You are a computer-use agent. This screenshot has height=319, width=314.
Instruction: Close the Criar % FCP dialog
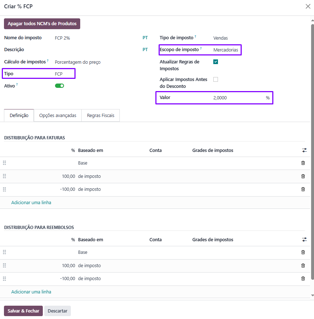click(308, 6)
